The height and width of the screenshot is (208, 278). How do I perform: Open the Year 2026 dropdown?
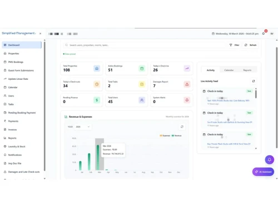point(83,127)
